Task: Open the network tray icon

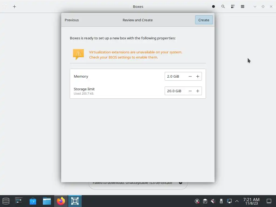Action: pos(229,201)
